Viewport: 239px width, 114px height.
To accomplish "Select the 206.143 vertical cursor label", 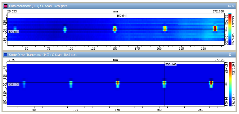I will (x=171, y=65).
